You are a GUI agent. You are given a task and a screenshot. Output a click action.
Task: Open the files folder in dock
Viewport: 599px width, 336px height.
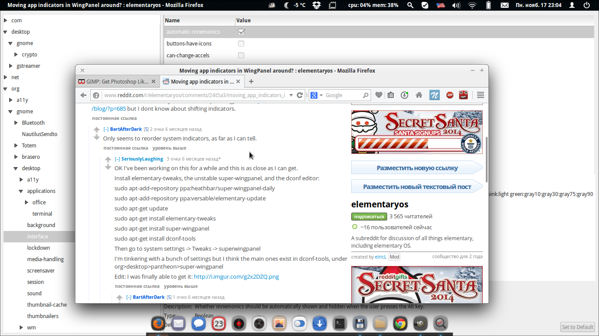pos(380,324)
